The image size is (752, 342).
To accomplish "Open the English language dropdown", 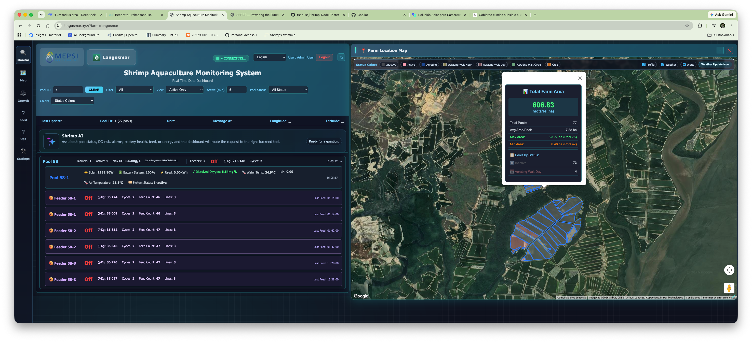I will coord(270,57).
